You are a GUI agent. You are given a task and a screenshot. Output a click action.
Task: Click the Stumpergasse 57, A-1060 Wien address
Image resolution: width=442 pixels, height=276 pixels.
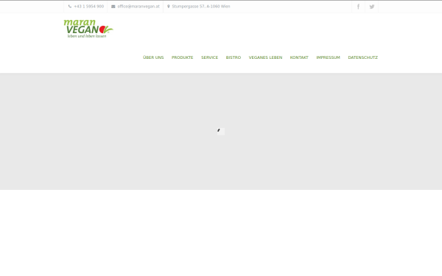point(201,7)
